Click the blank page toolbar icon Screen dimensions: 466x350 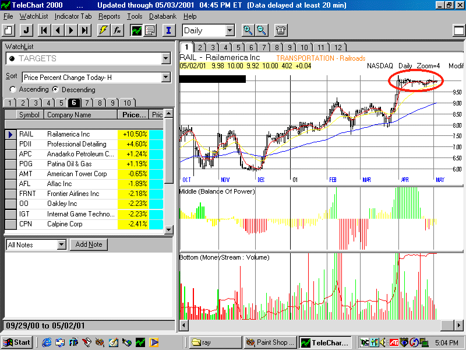(9, 30)
